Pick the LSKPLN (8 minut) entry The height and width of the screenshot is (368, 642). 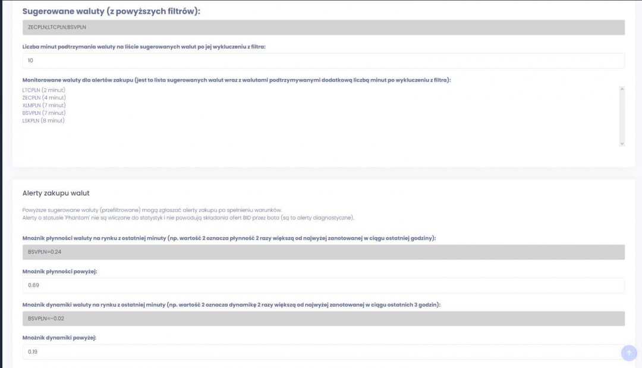pos(43,121)
